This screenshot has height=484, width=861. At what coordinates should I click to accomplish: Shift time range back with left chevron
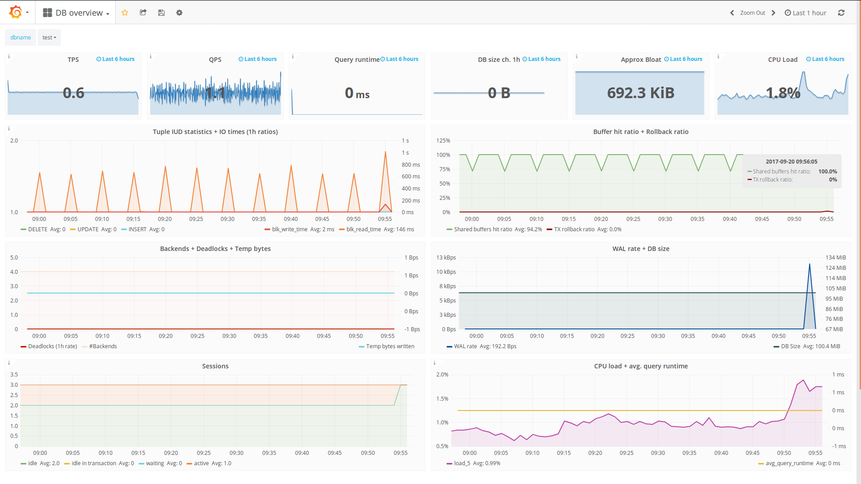point(732,13)
